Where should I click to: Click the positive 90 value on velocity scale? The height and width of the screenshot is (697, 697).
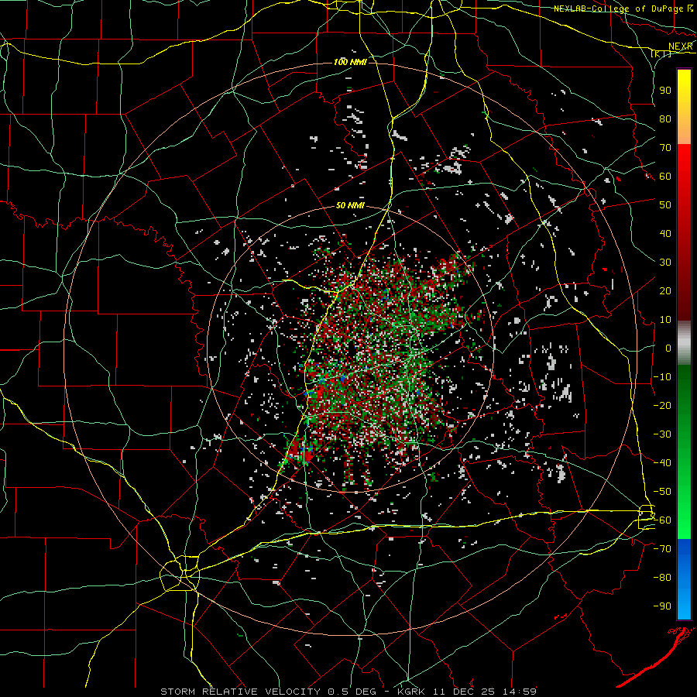(665, 91)
